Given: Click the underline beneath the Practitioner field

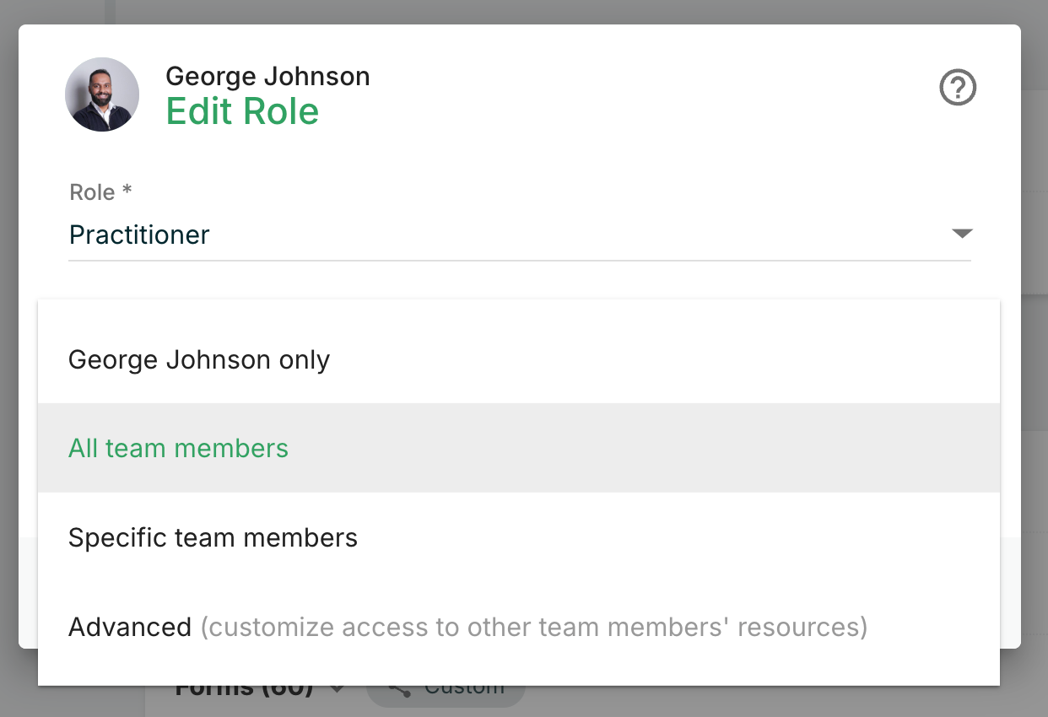Looking at the screenshot, I should 519,261.
